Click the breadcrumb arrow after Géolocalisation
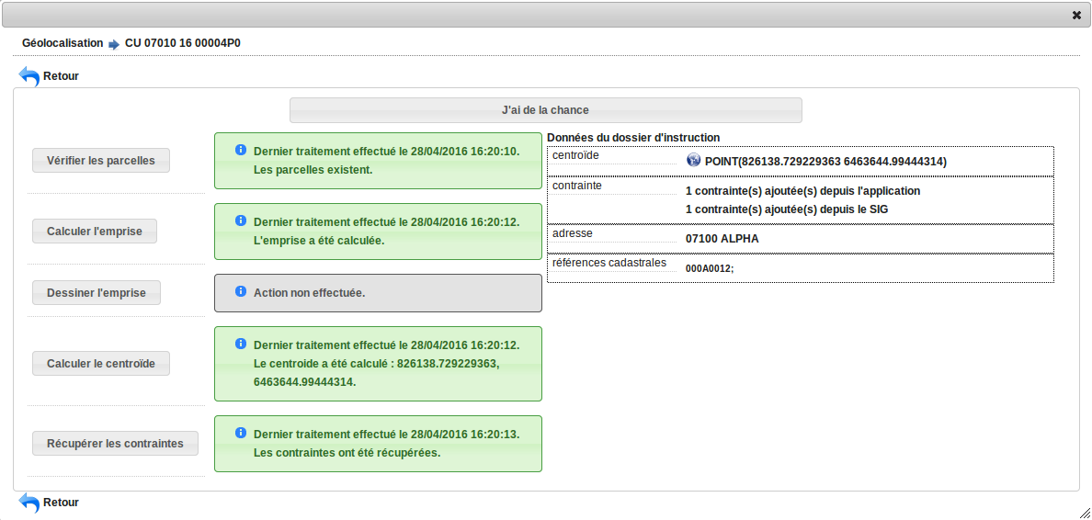The height and width of the screenshot is (520, 1092). click(114, 43)
